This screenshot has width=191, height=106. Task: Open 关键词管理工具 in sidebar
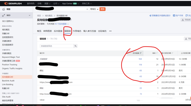point(8,61)
